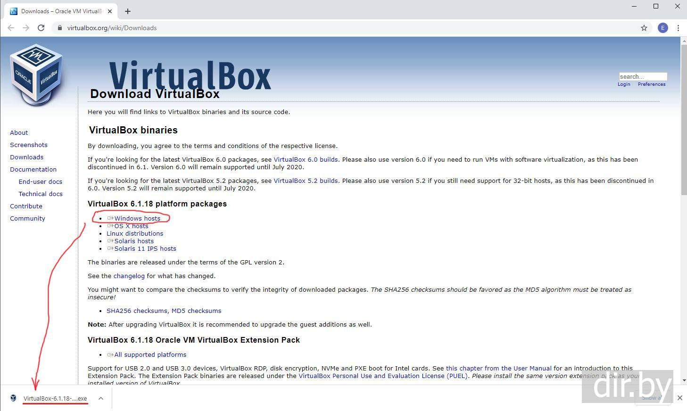
Task: Download the Windows hosts package
Action: click(137, 218)
